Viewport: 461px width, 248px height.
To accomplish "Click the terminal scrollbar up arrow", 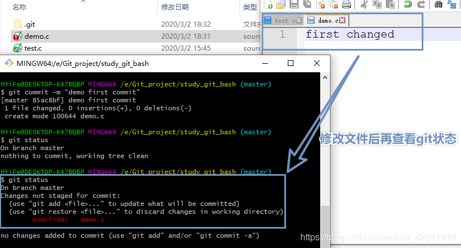I will pyautogui.click(x=325, y=77).
